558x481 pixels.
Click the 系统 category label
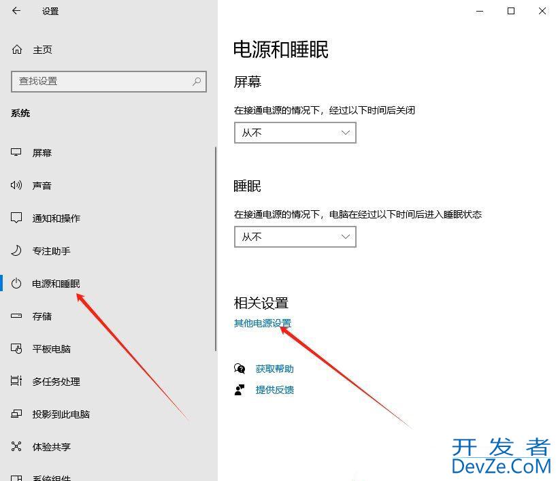coord(20,113)
